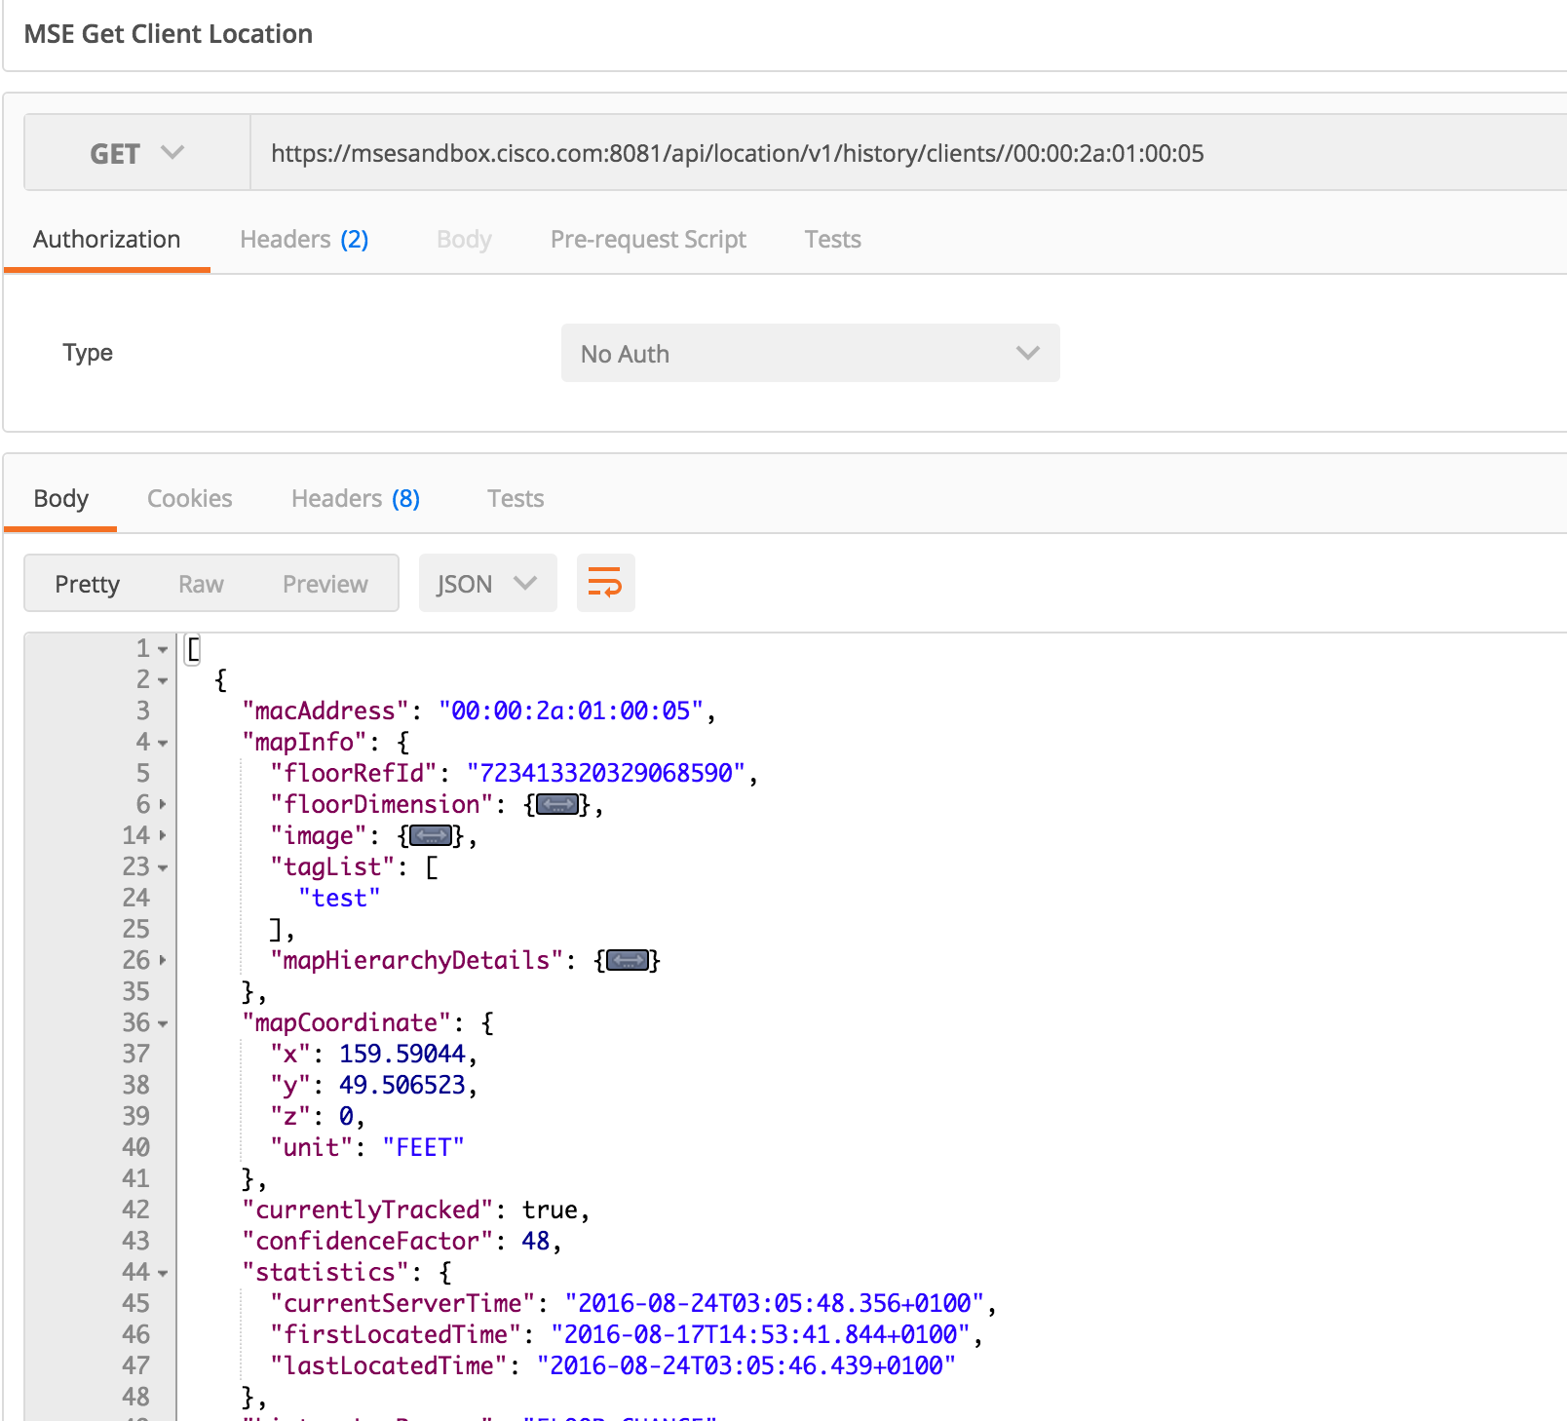Viewport: 1567px width, 1421px height.
Task: Click the "statistics" key
Action: tap(325, 1273)
